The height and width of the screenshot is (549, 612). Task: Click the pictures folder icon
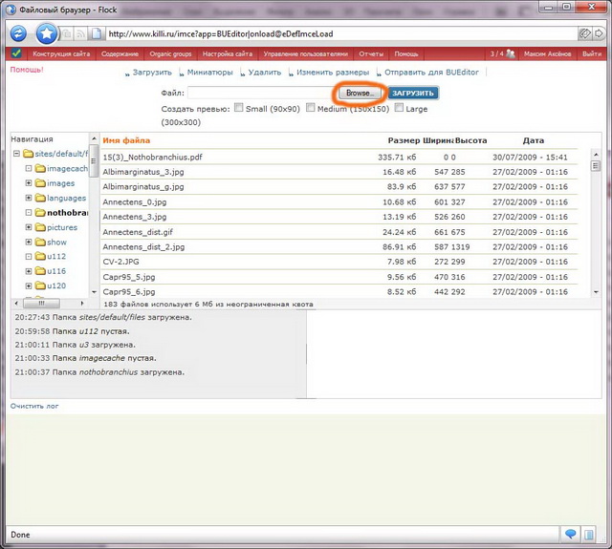pos(40,227)
